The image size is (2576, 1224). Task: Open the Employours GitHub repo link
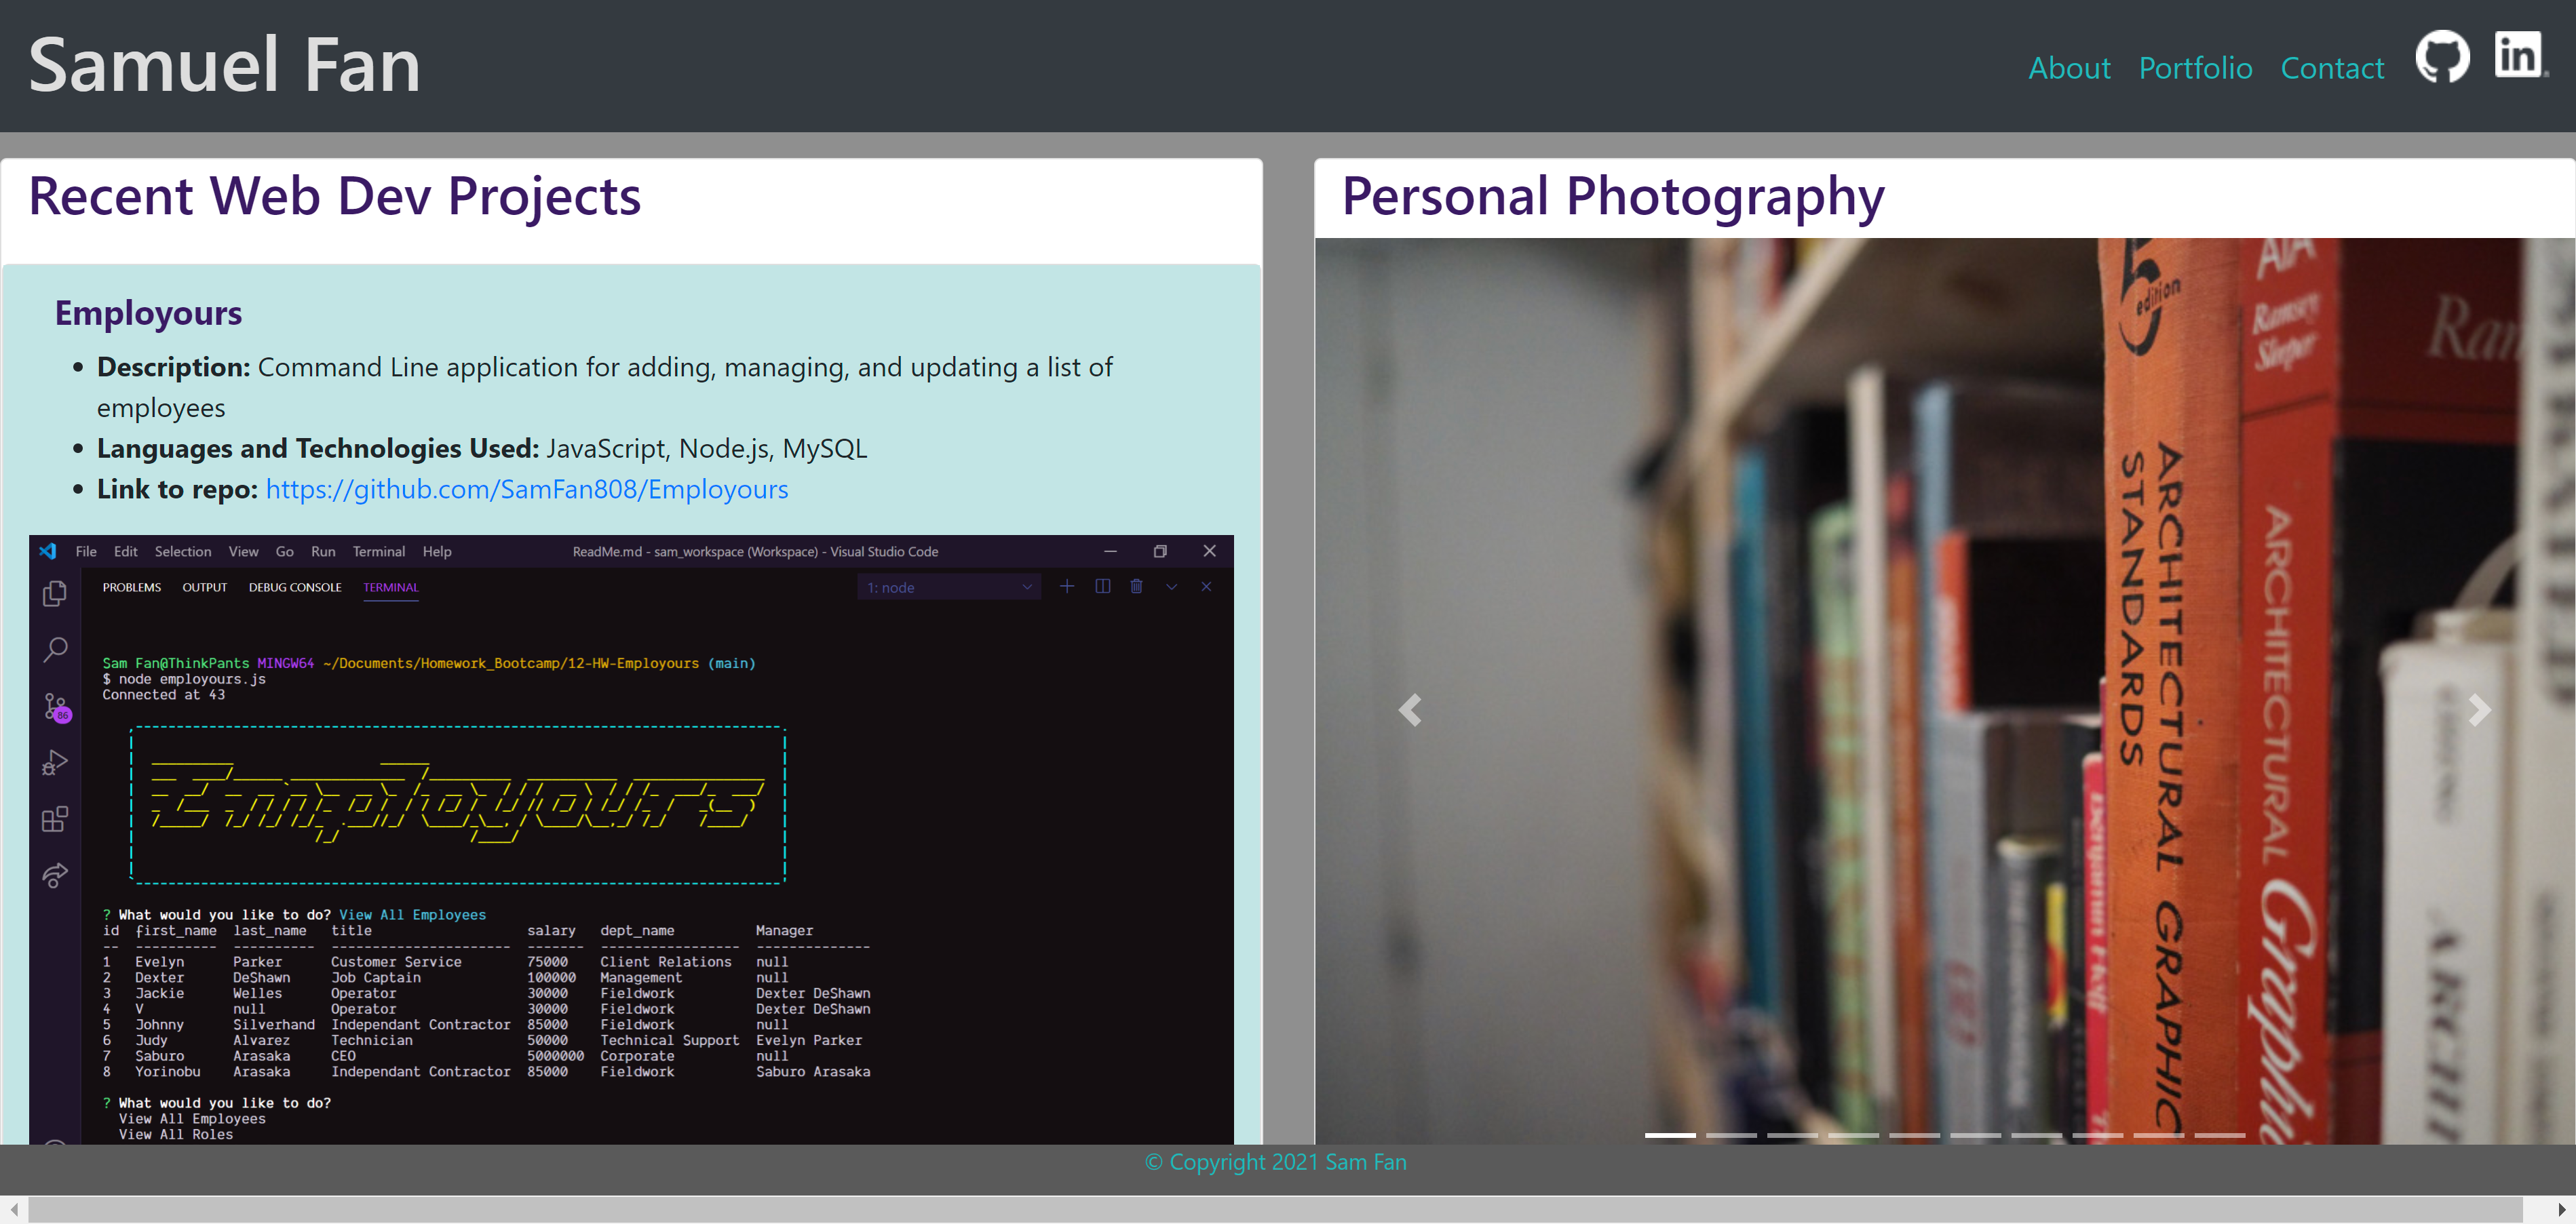pyautogui.click(x=527, y=490)
